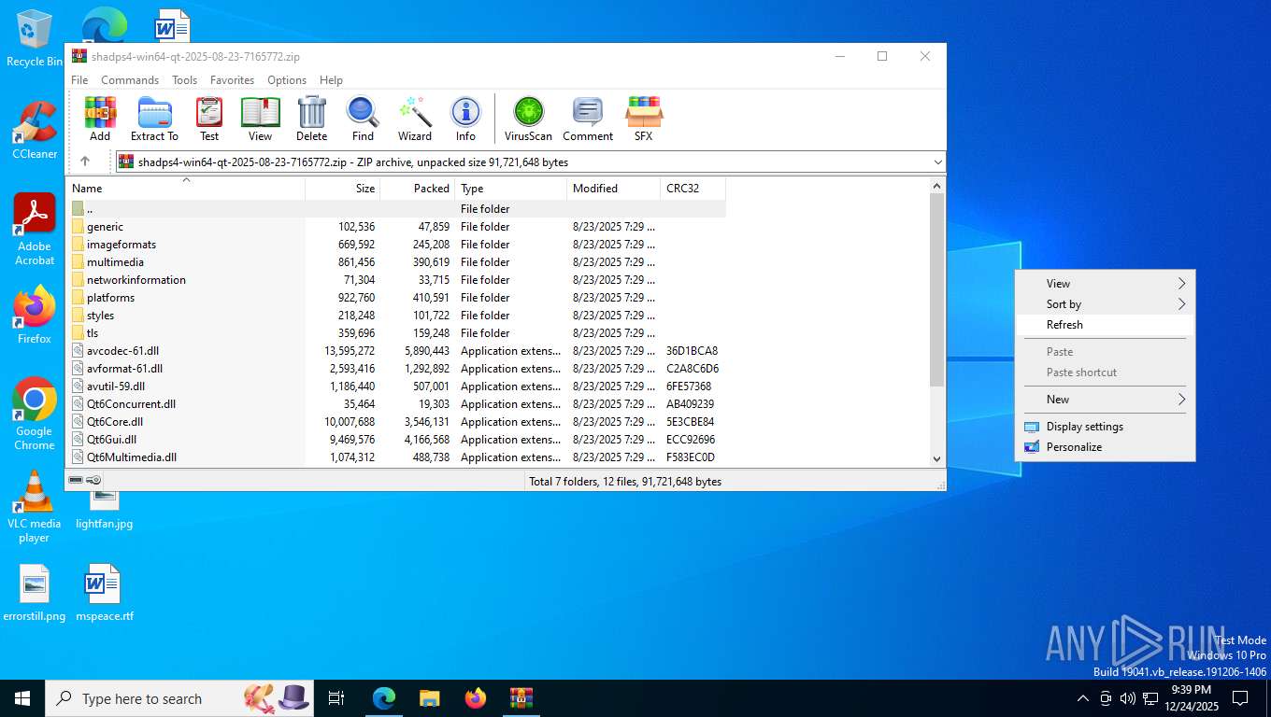This screenshot has height=717, width=1271.
Task: Click the Info toolbar icon
Action: (465, 119)
